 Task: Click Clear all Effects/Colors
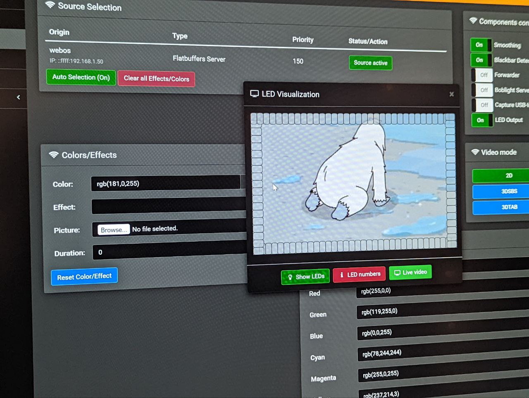tap(156, 78)
